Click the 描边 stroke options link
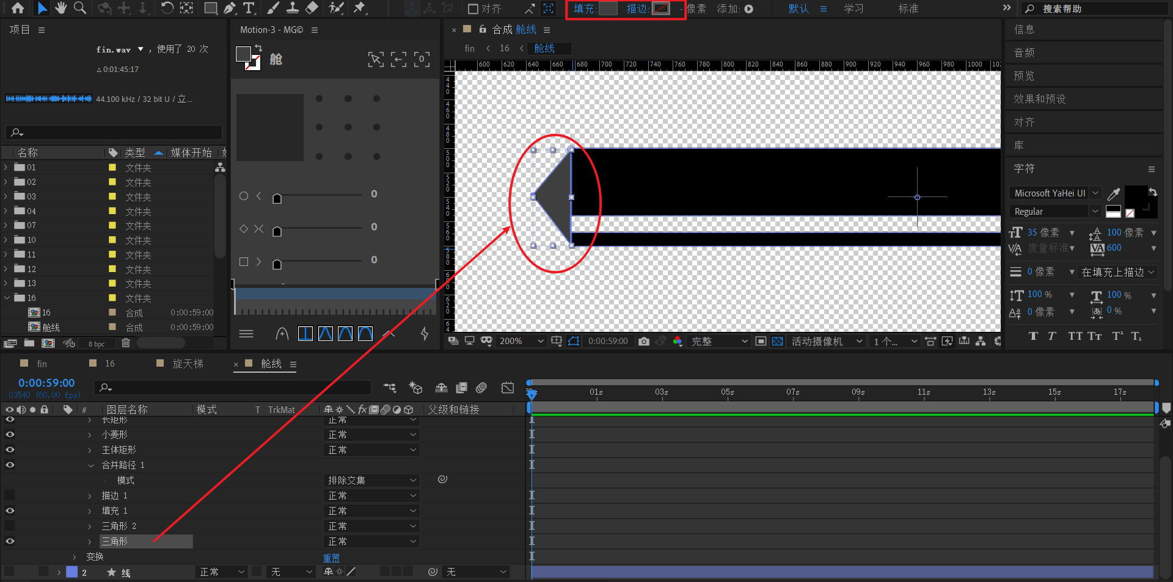The width and height of the screenshot is (1173, 582). click(x=637, y=9)
